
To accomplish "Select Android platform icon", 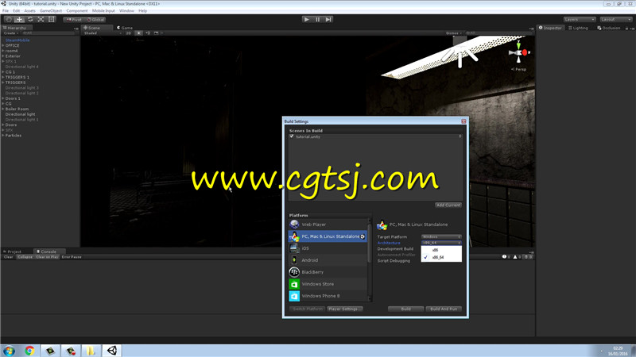I will (294, 260).
